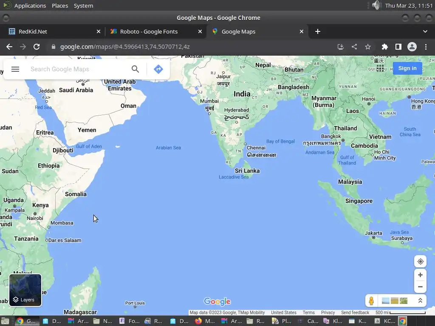Toggle Chrome side panel
435x326 pixels.
398,47
